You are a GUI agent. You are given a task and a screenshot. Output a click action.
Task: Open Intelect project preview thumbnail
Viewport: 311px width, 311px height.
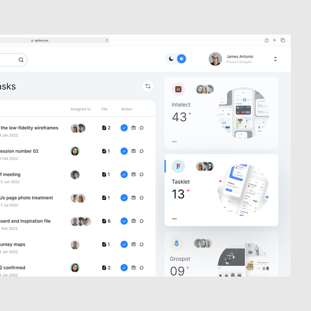[244, 113]
